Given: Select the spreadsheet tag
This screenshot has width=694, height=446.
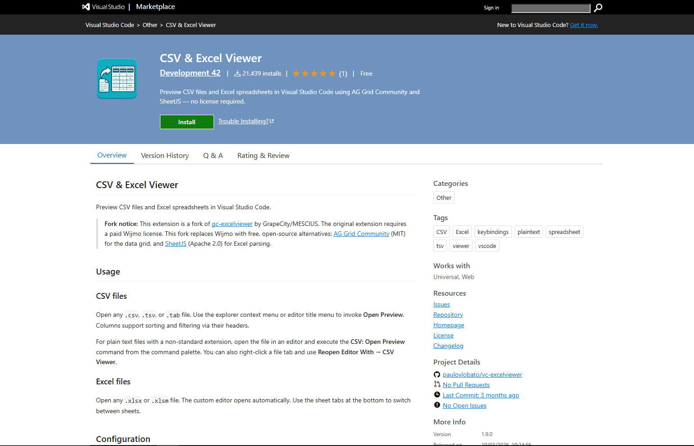Looking at the screenshot, I should tap(565, 232).
